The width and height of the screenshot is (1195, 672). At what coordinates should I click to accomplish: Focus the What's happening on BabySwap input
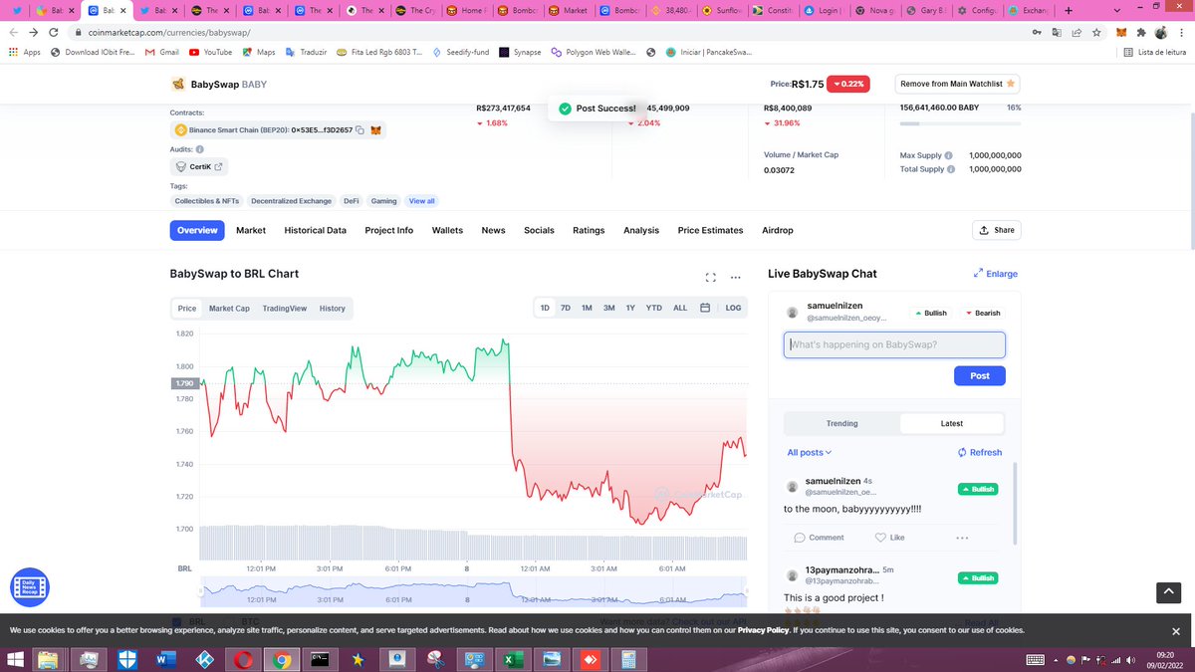[894, 344]
